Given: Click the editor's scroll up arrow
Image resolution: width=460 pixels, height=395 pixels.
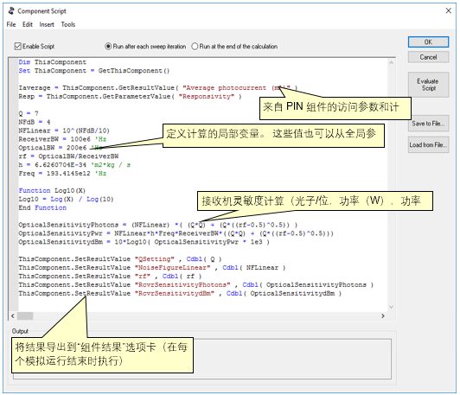Looking at the screenshot, I should click(x=391, y=62).
